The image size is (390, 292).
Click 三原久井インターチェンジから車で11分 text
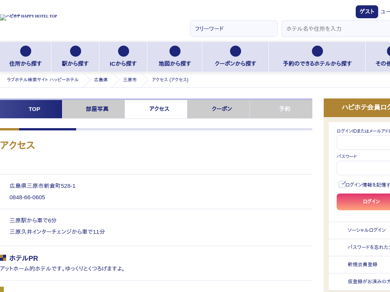(x=57, y=232)
